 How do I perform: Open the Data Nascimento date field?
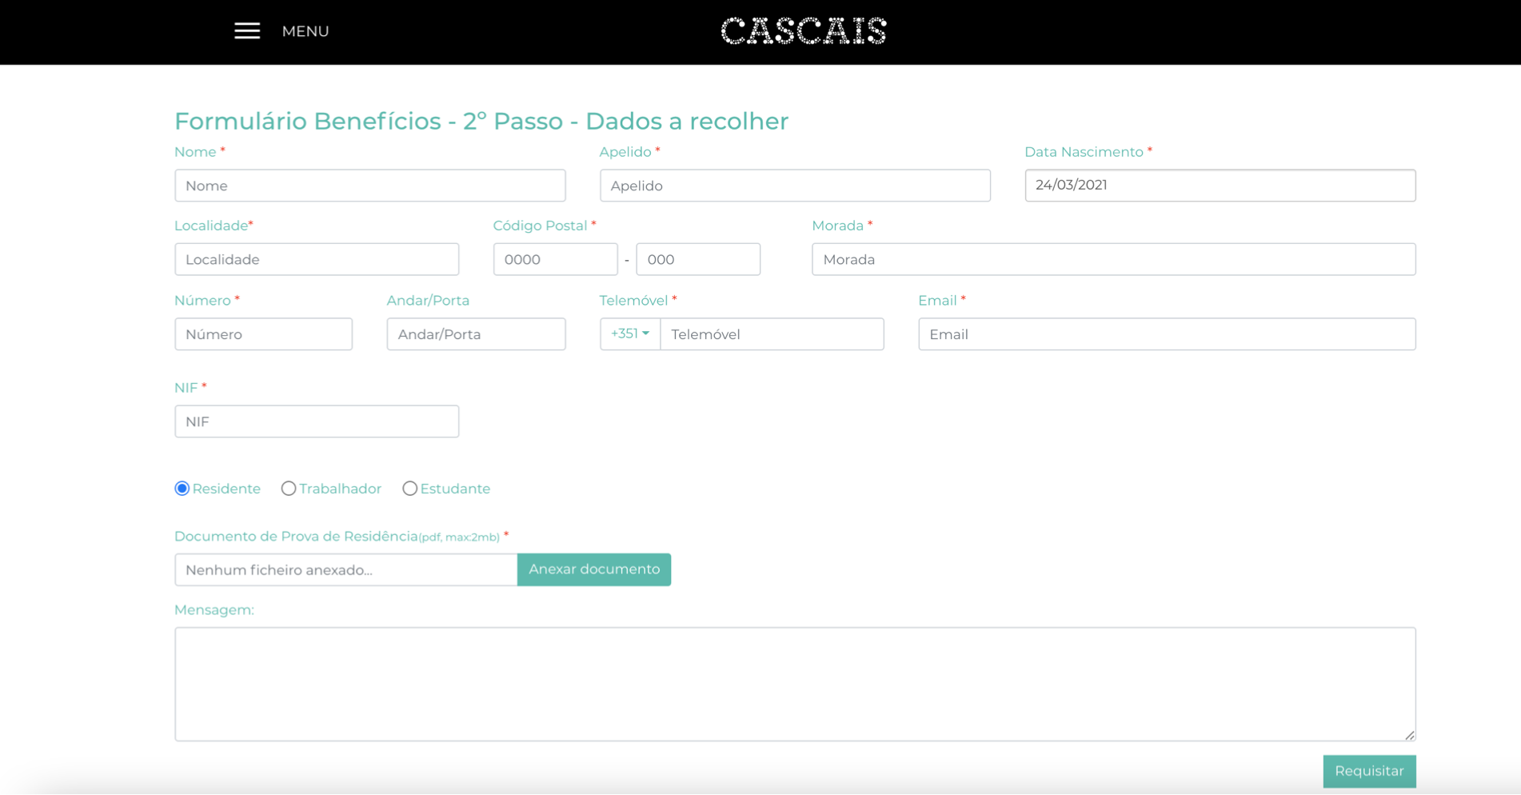[1220, 186]
